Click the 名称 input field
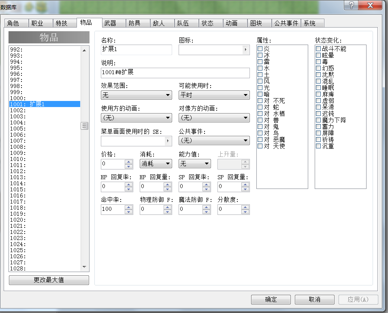Image resolution: width=388 pixels, height=313 pixels. [136, 49]
